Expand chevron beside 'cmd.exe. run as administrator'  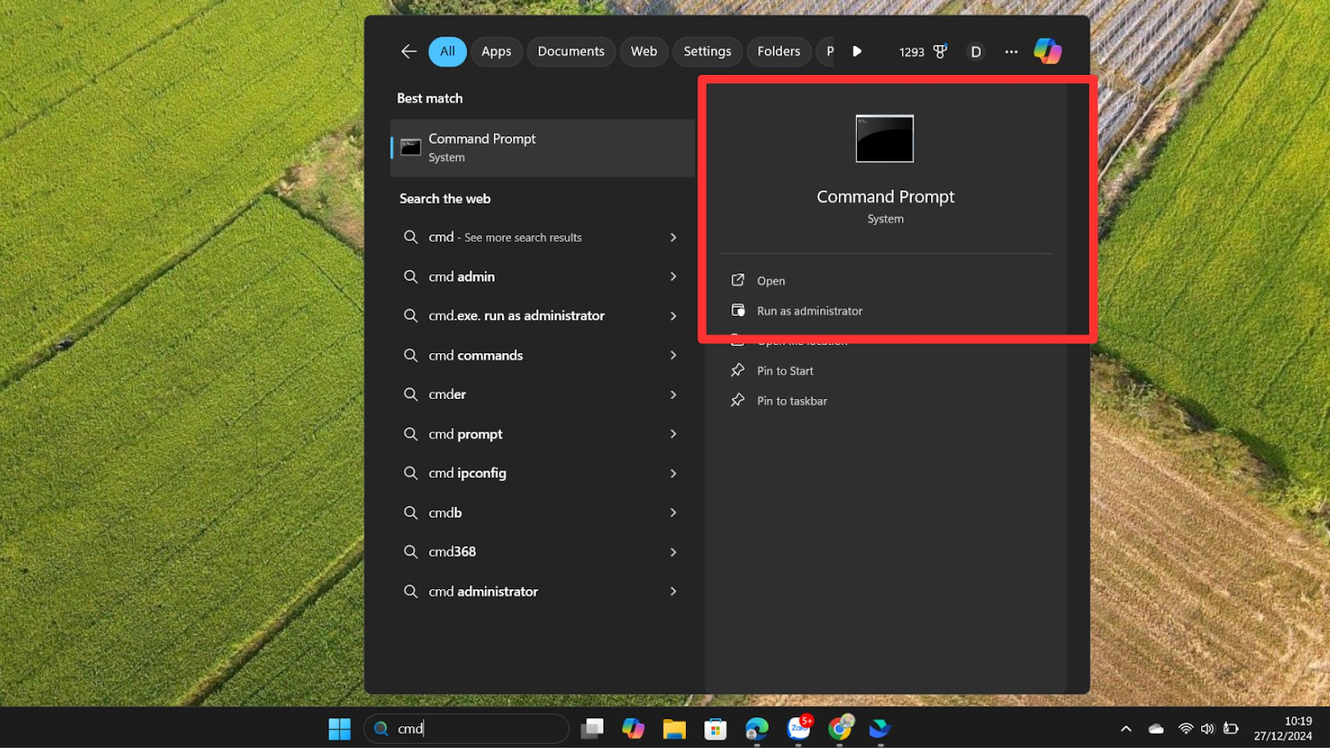tap(673, 316)
